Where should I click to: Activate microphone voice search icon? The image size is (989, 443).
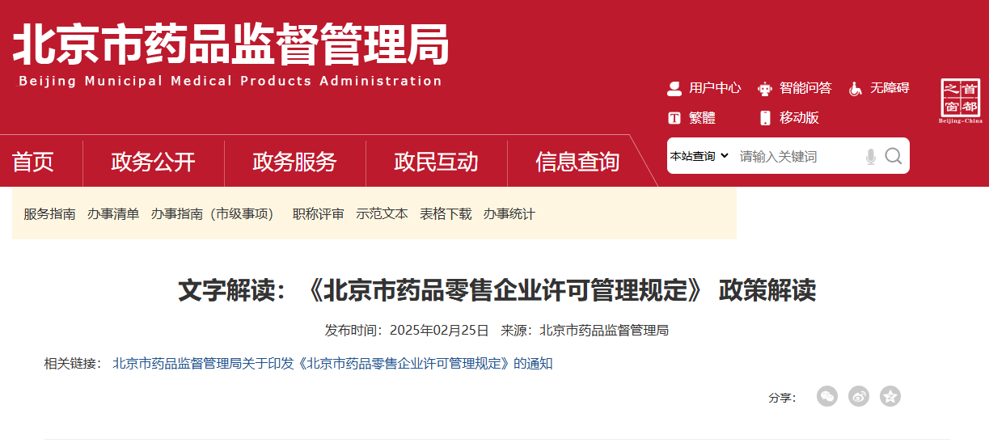[870, 156]
